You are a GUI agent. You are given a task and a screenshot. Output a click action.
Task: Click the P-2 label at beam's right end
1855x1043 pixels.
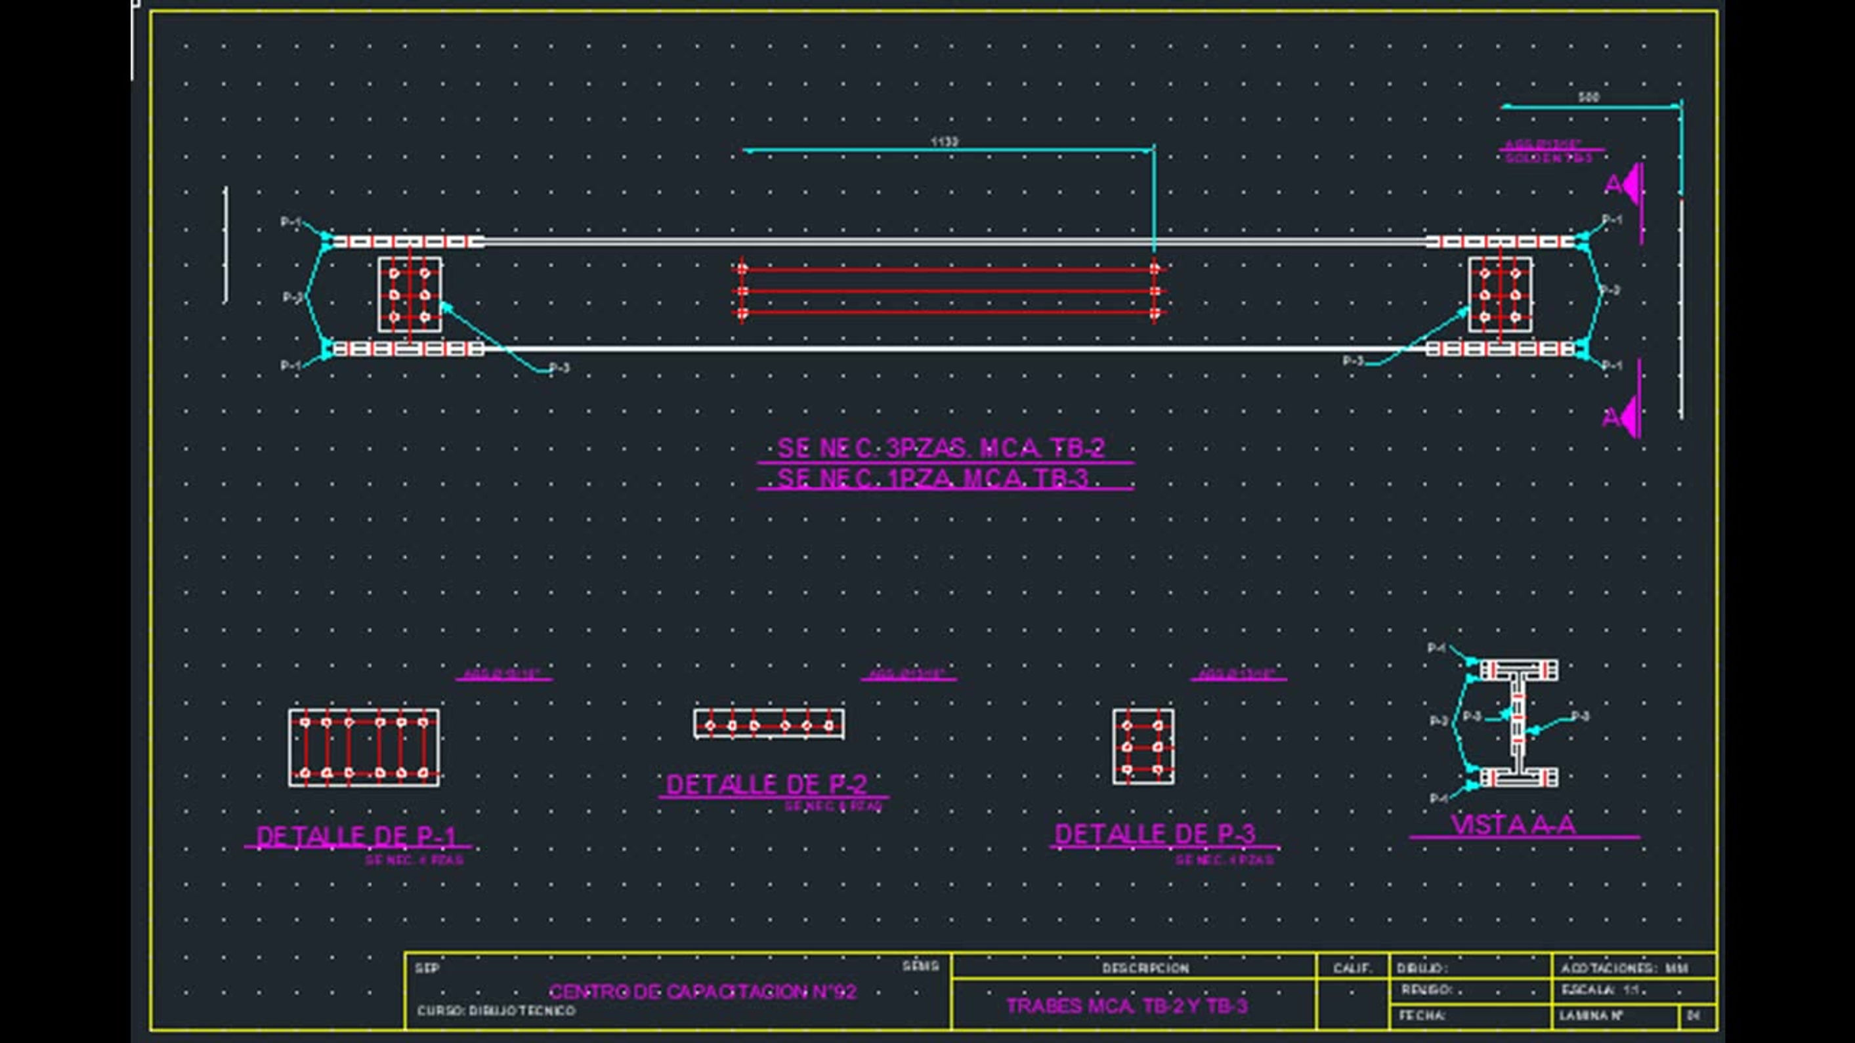[1610, 290]
